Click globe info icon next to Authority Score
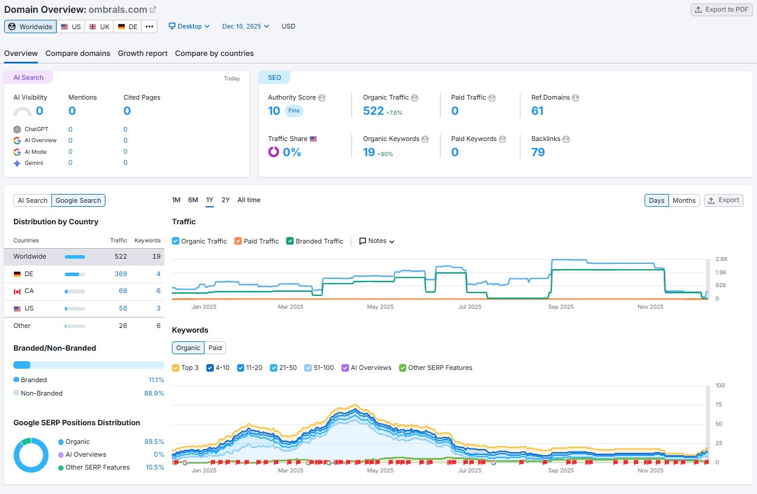This screenshot has width=757, height=494. click(x=322, y=98)
